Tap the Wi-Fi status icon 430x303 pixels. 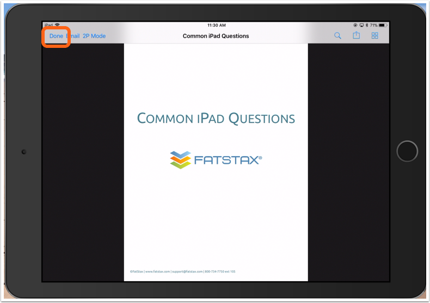(x=57, y=24)
